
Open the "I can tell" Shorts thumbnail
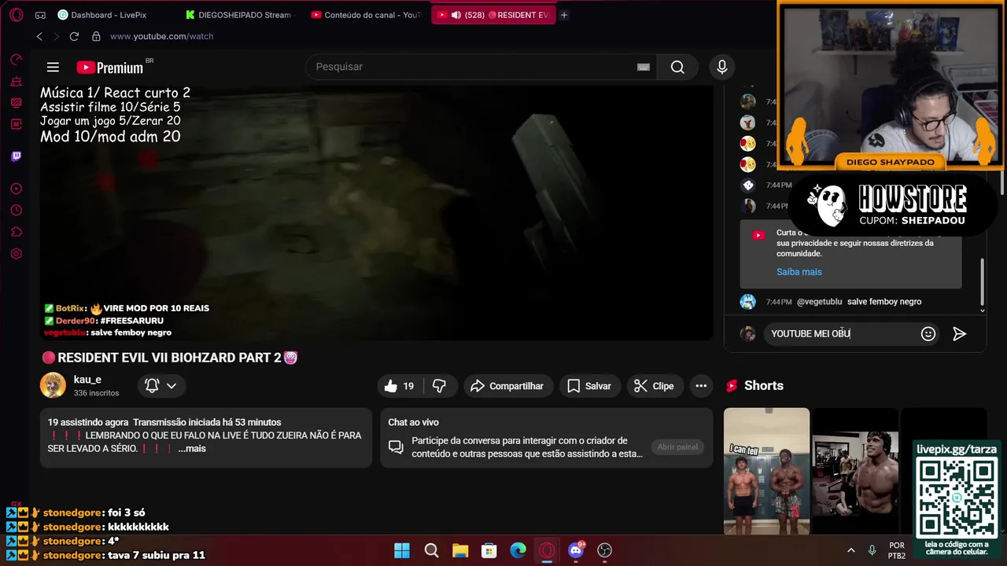[x=766, y=471]
